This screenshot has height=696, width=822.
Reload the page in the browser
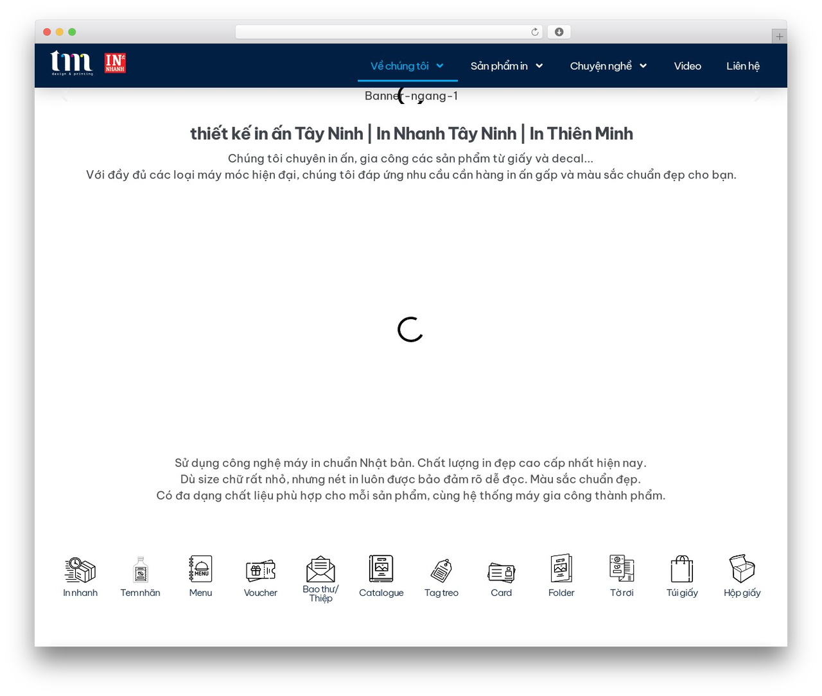pos(535,32)
